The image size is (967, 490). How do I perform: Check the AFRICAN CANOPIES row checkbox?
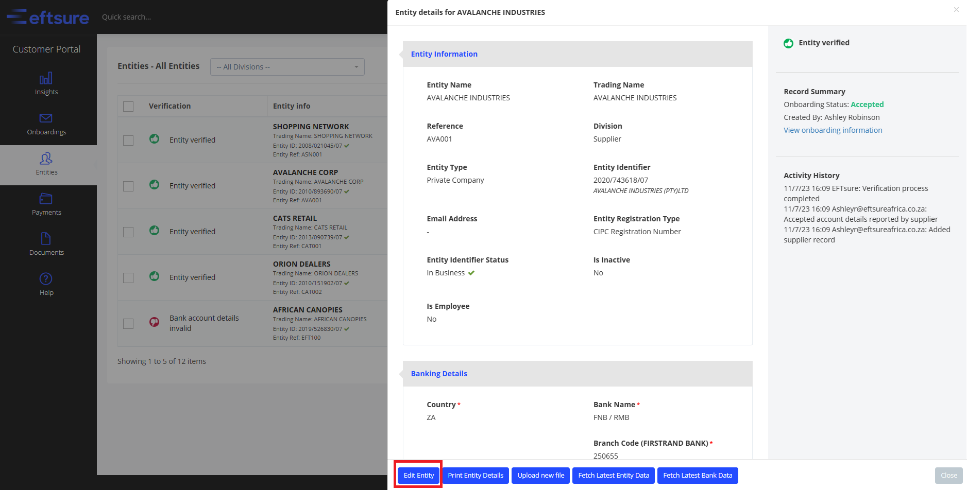[x=128, y=323]
